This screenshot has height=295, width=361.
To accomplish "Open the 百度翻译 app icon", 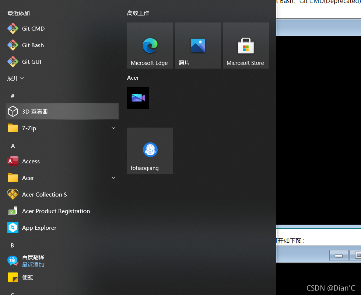I will pyautogui.click(x=13, y=261).
